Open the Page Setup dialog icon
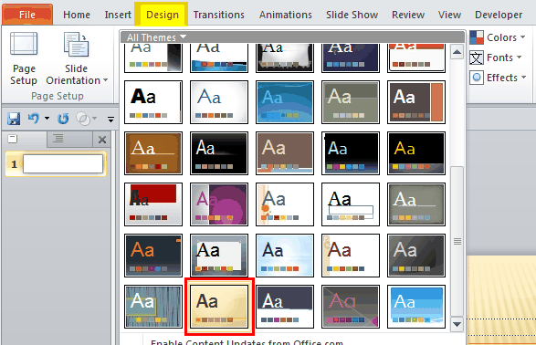The image size is (536, 345). point(24,44)
